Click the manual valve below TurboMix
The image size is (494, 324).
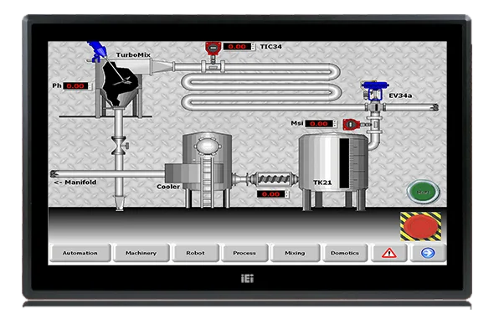tap(120, 146)
